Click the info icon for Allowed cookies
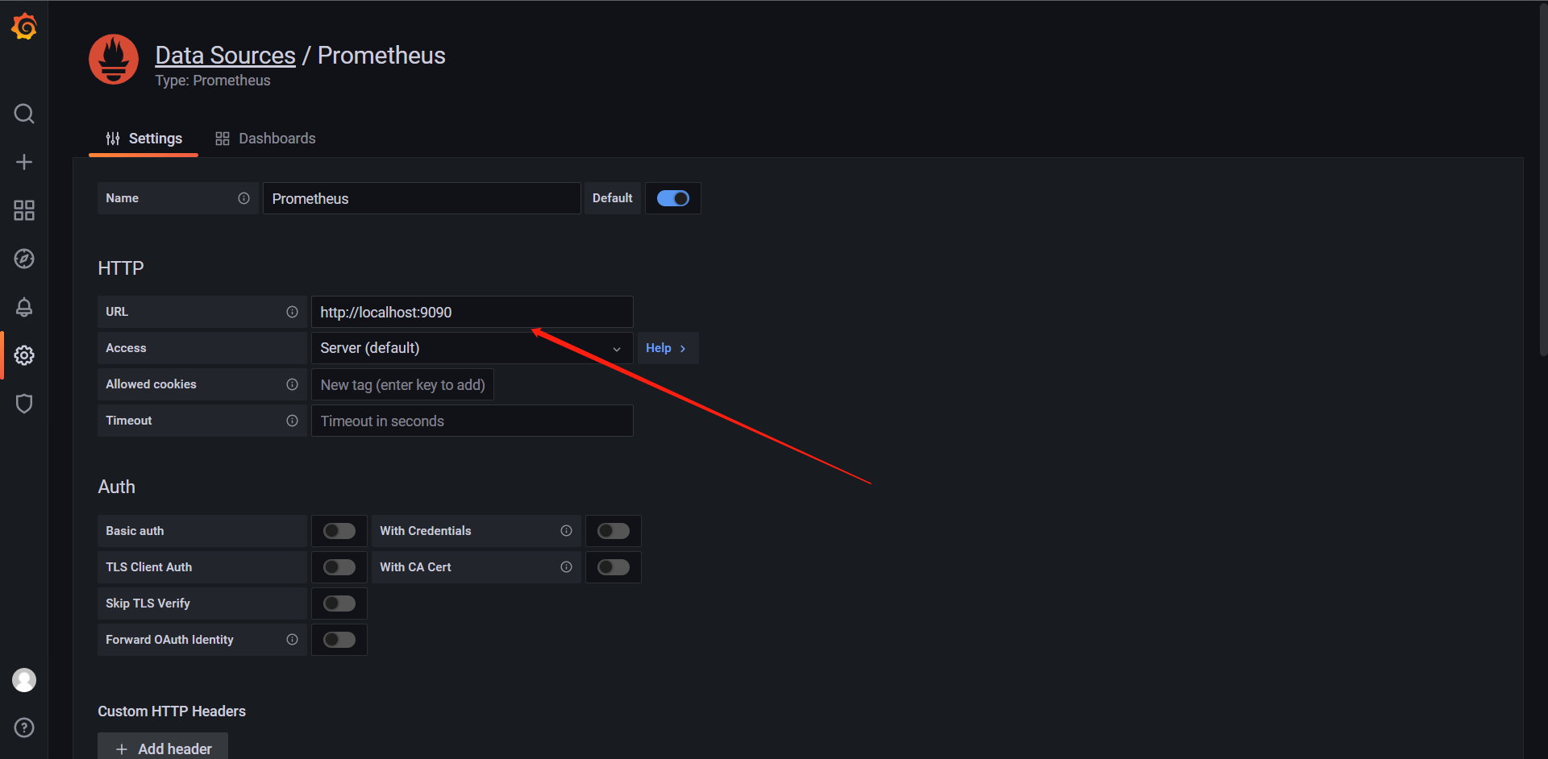 [292, 384]
